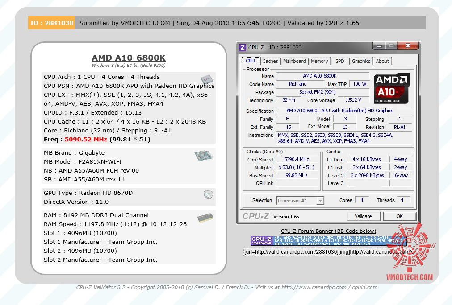
Task: Click the Multiplier value x 53.0
Action: [297, 168]
